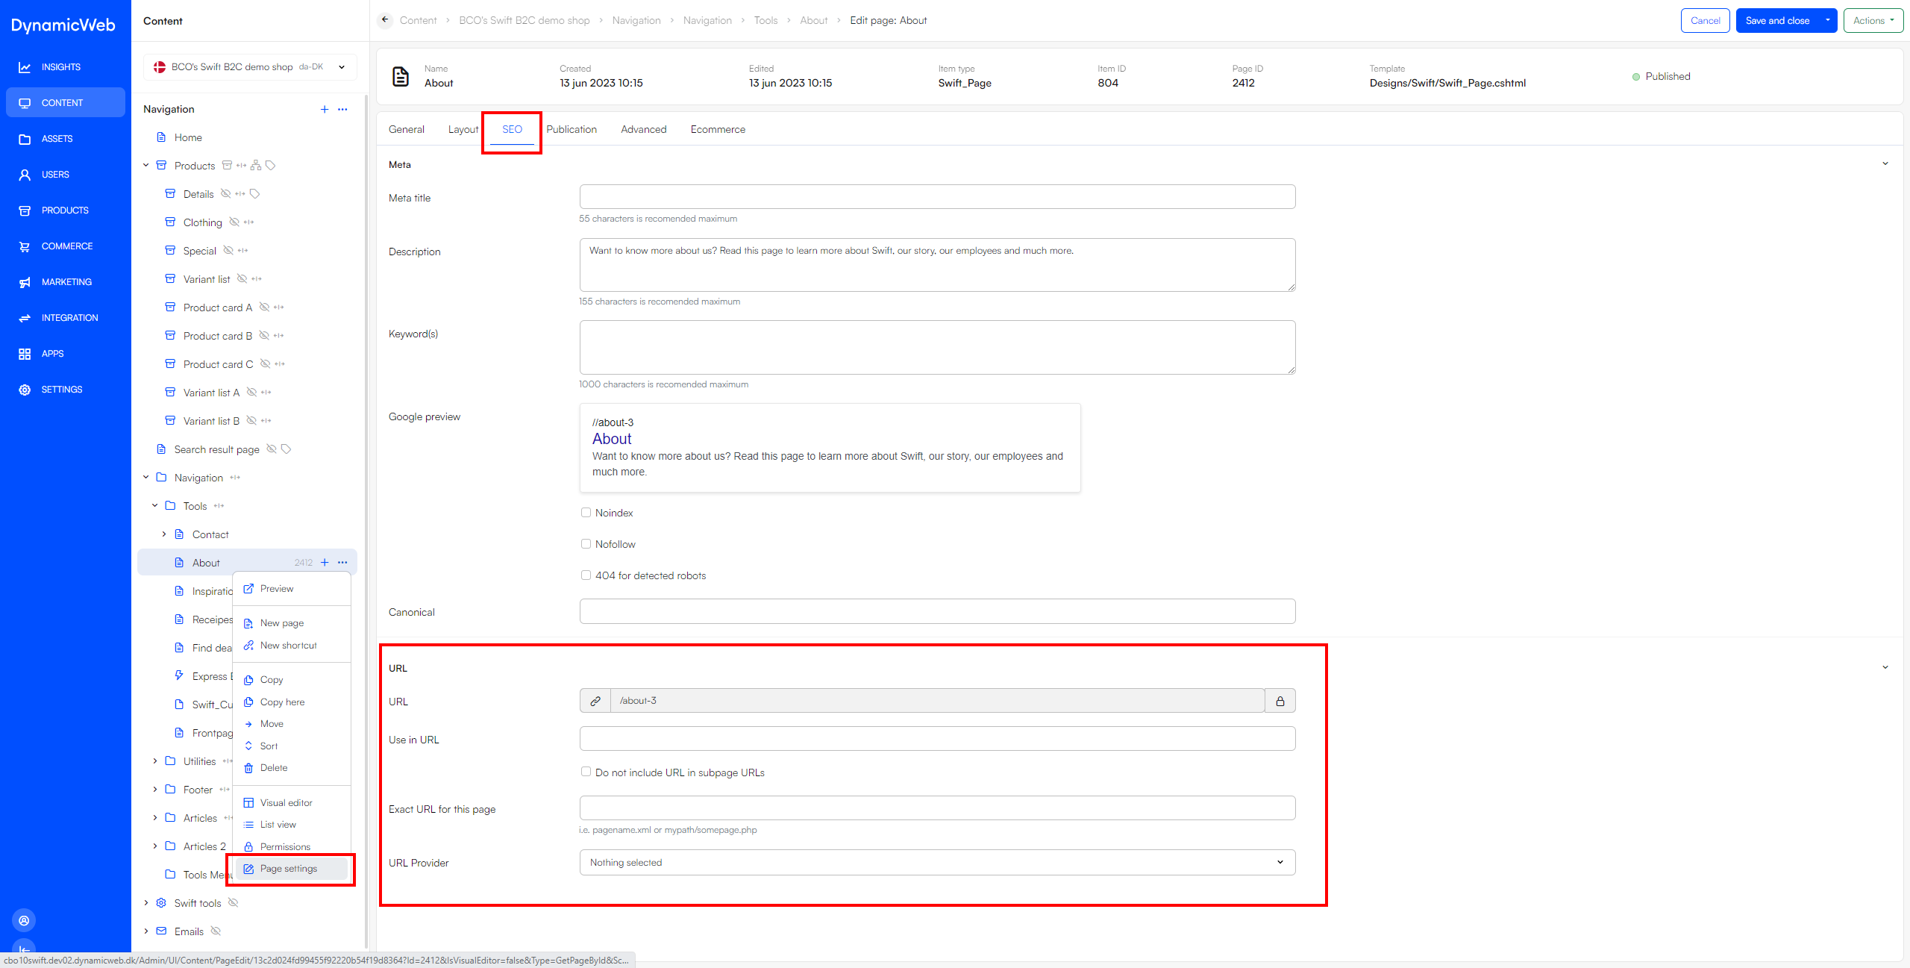Click the Home page icon in tree
This screenshot has width=1910, height=968.
point(161,137)
